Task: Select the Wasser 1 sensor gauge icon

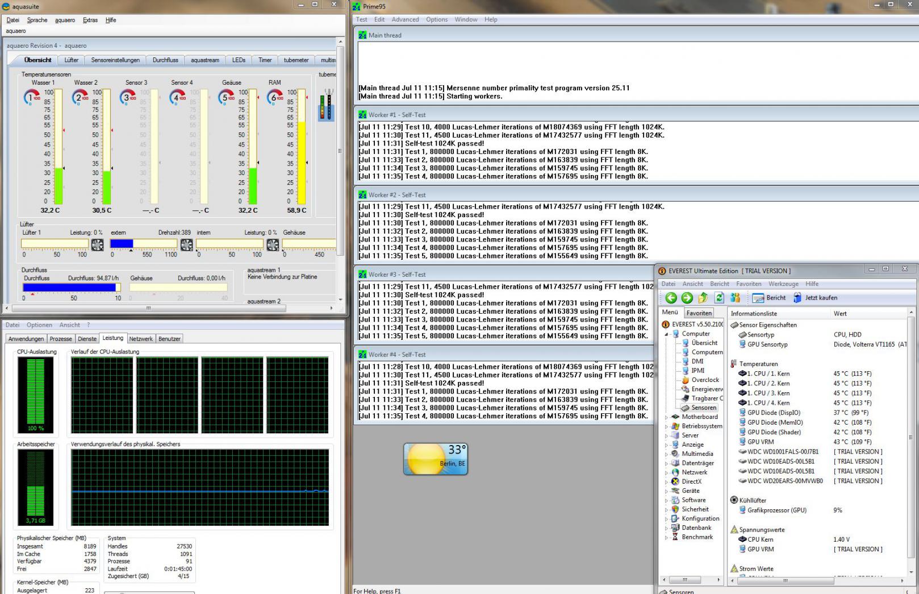Action: tap(32, 98)
